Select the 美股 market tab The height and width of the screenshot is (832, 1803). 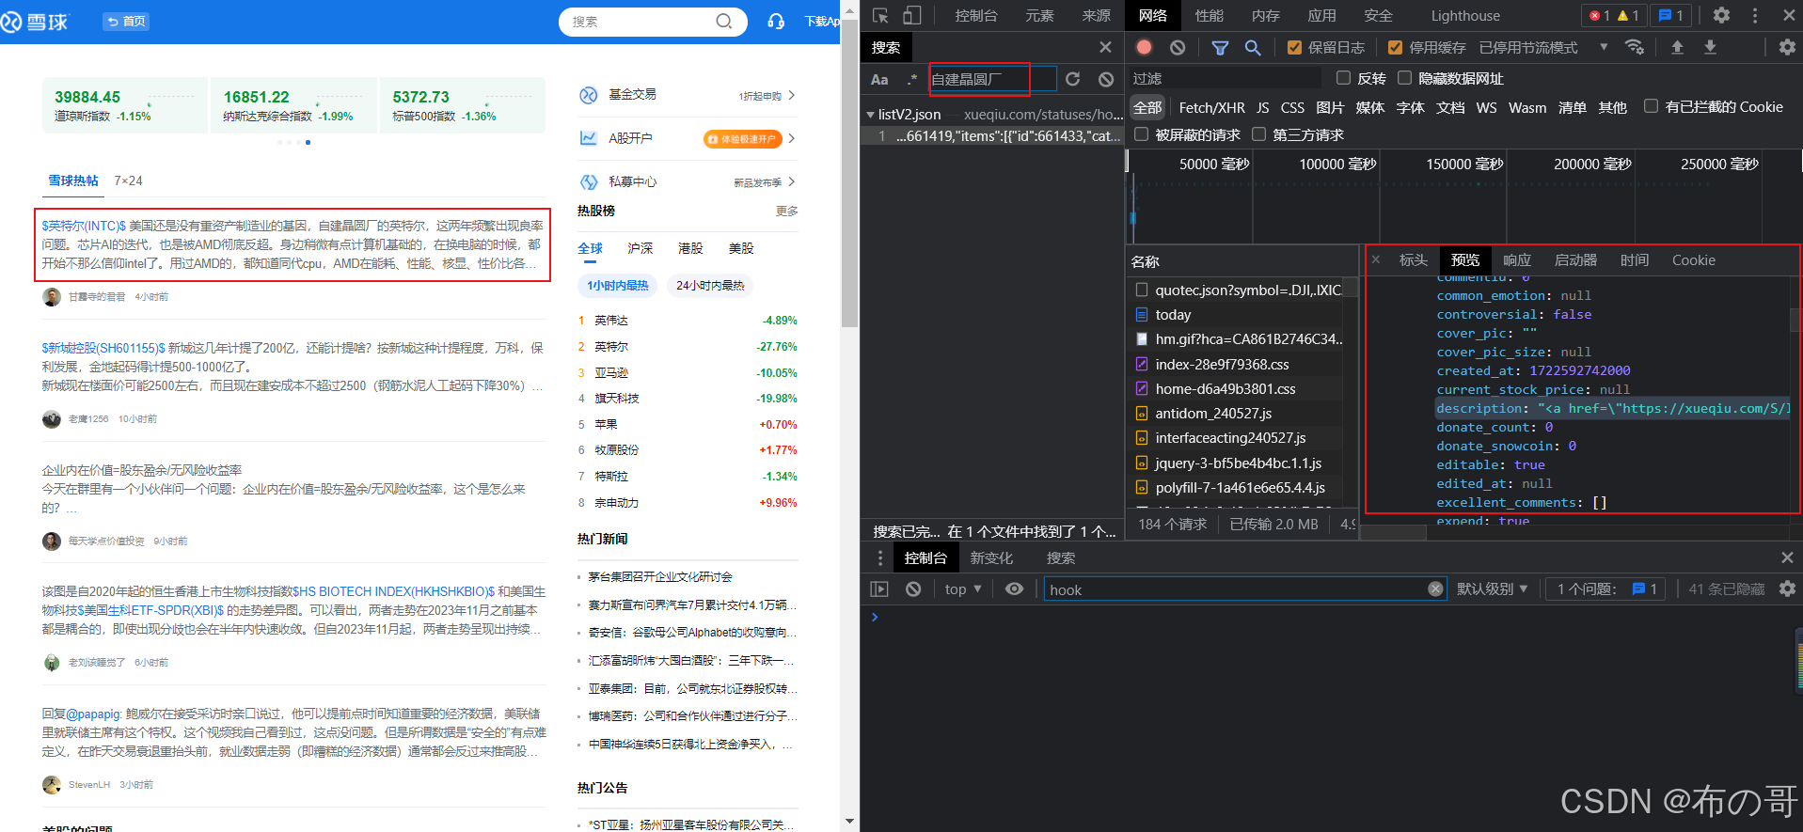click(x=741, y=248)
